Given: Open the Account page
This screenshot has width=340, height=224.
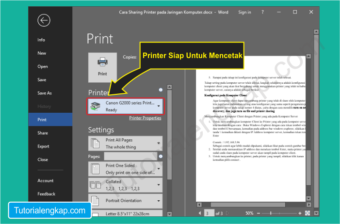Looking at the screenshot, I should click(45, 180).
